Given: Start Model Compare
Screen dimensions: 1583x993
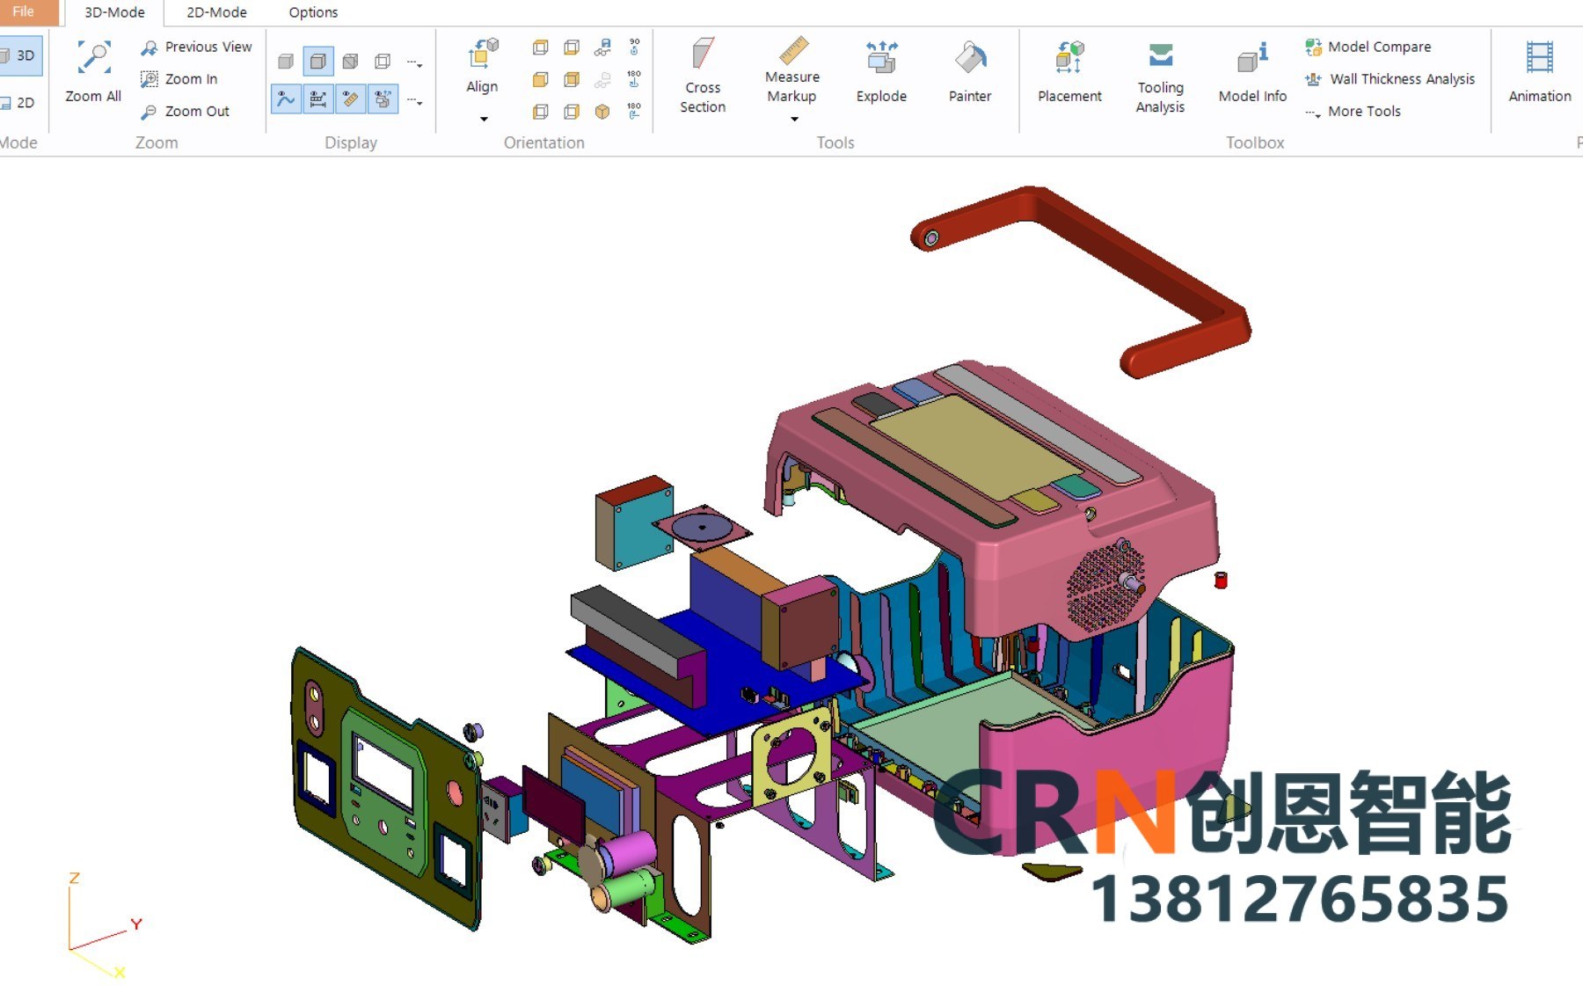Looking at the screenshot, I should [x=1368, y=47].
